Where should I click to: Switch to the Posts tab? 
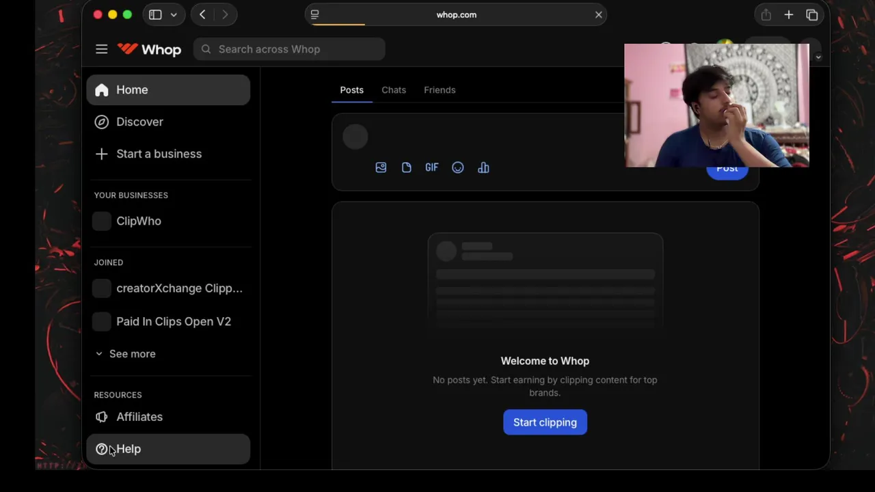tap(352, 90)
